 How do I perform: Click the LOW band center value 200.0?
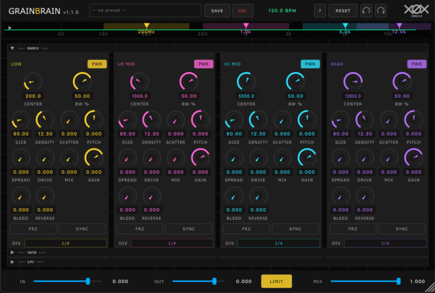tap(33, 96)
